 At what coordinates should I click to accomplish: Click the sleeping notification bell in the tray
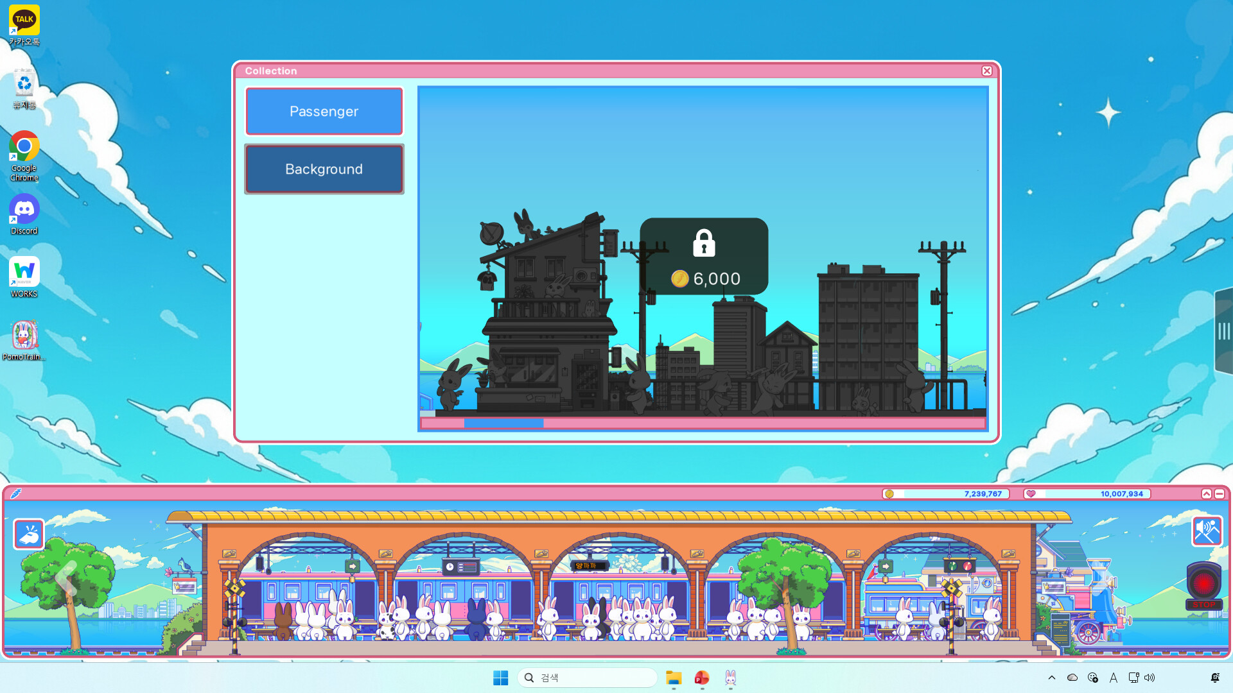[x=1216, y=678]
